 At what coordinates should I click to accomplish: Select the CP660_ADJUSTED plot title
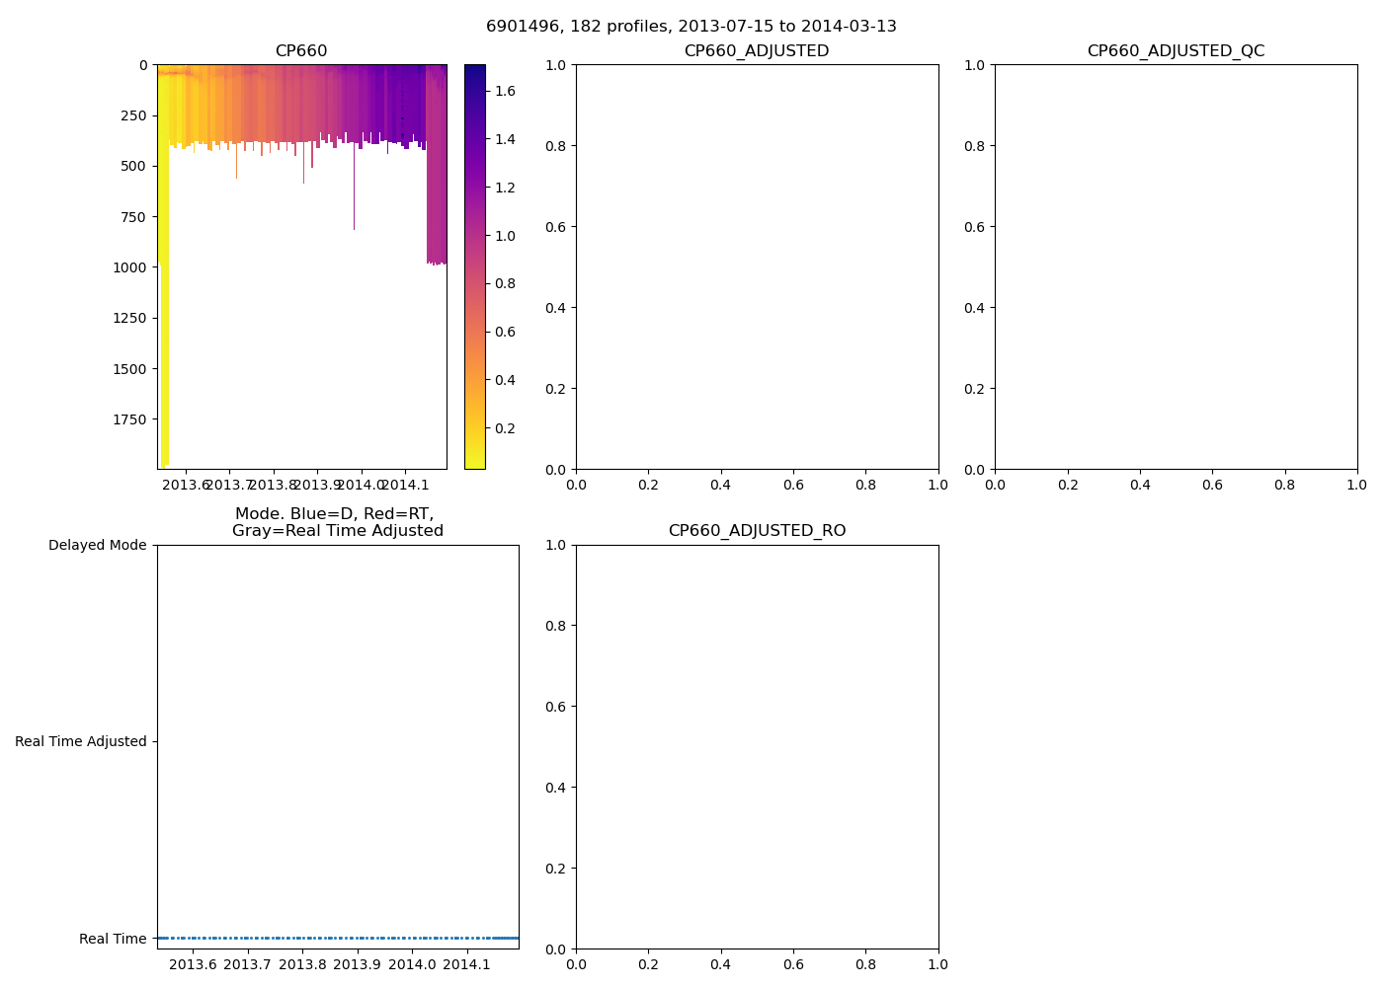[756, 51]
